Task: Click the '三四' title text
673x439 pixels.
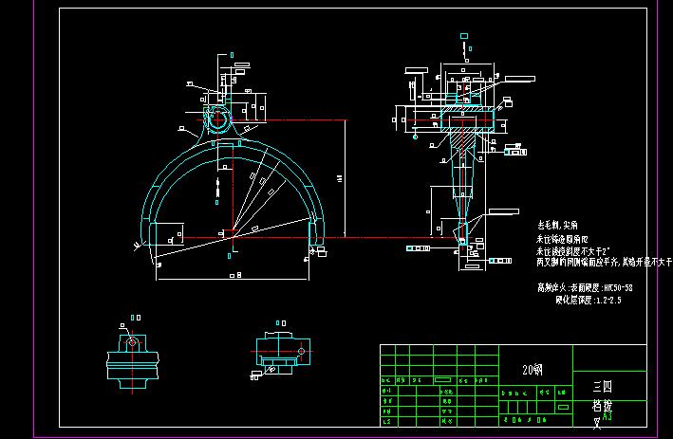Action: [x=603, y=387]
